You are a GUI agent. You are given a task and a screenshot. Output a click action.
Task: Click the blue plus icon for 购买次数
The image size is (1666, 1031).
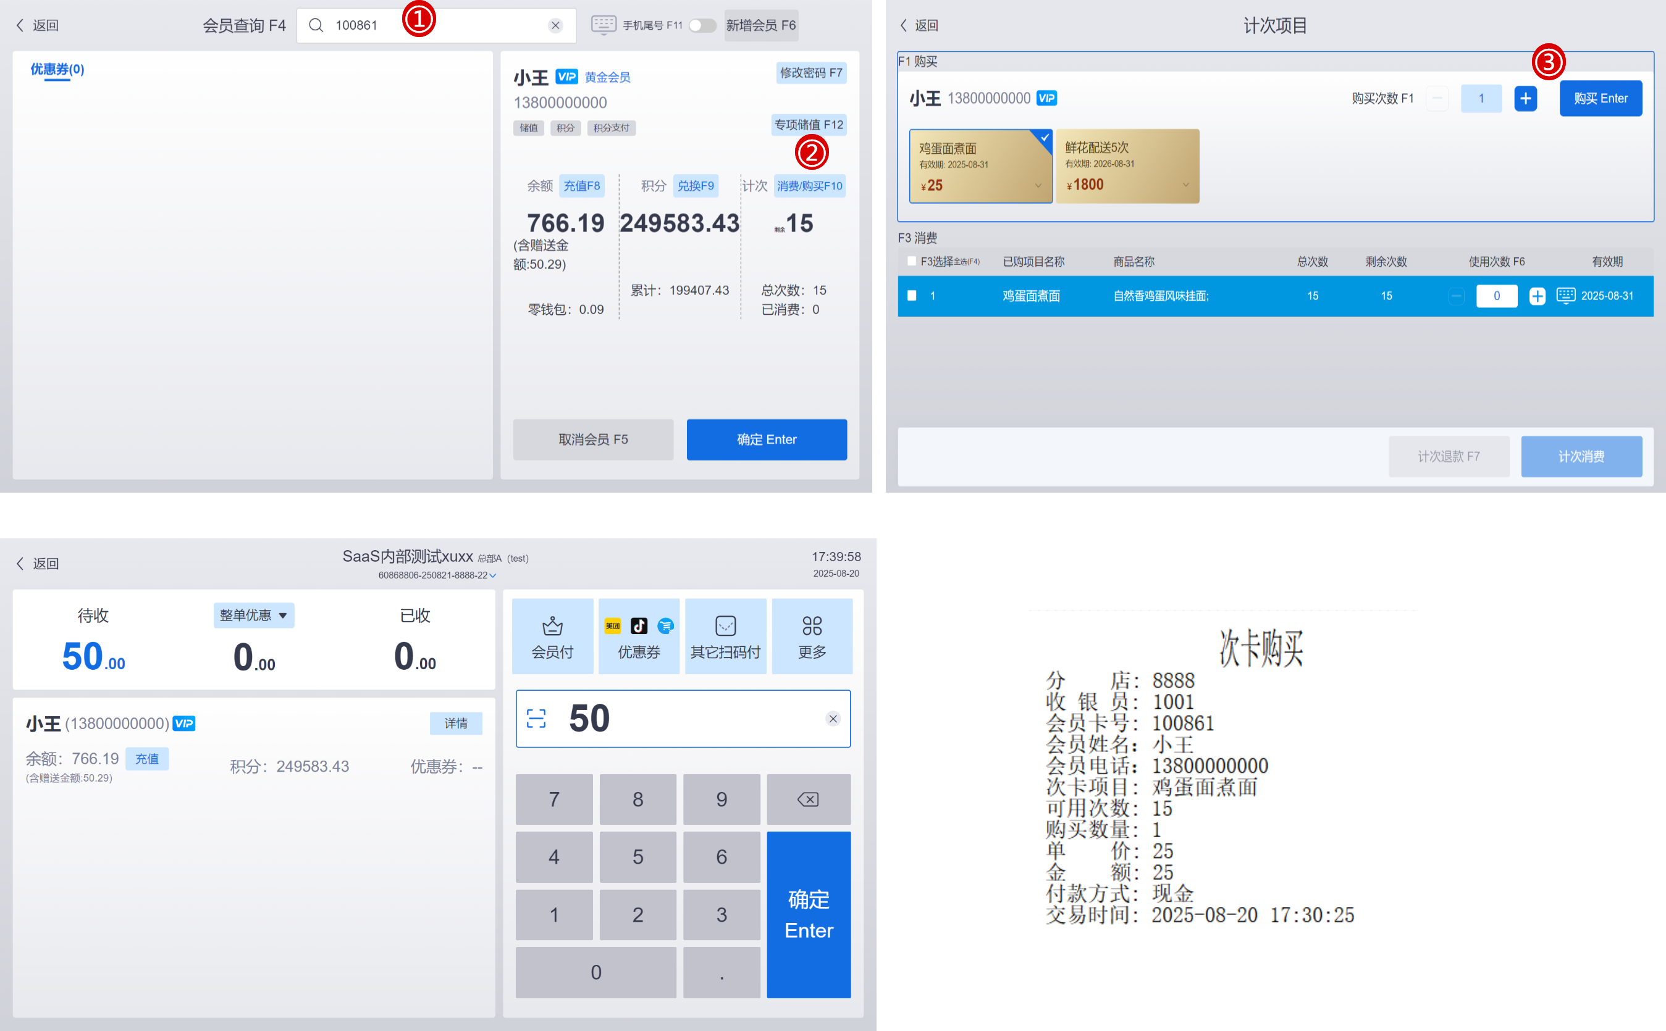click(x=1525, y=98)
